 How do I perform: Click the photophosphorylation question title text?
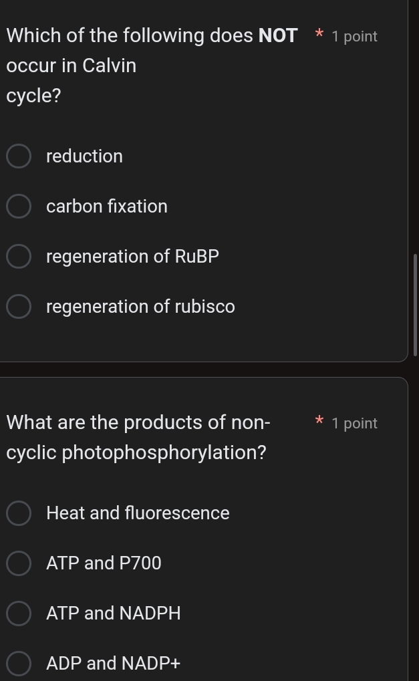point(137,437)
